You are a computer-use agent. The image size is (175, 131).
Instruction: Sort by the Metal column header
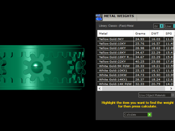point(115,33)
